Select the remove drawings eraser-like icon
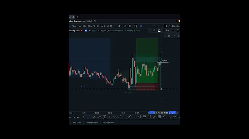The image size is (249, 139). click(164, 117)
